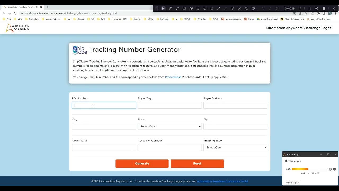
Task: Pause the running bot in Bot running window
Action: click(330, 169)
